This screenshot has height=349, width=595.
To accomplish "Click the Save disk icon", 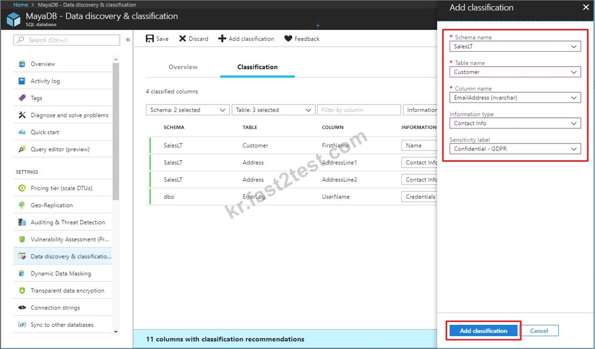I will (150, 39).
